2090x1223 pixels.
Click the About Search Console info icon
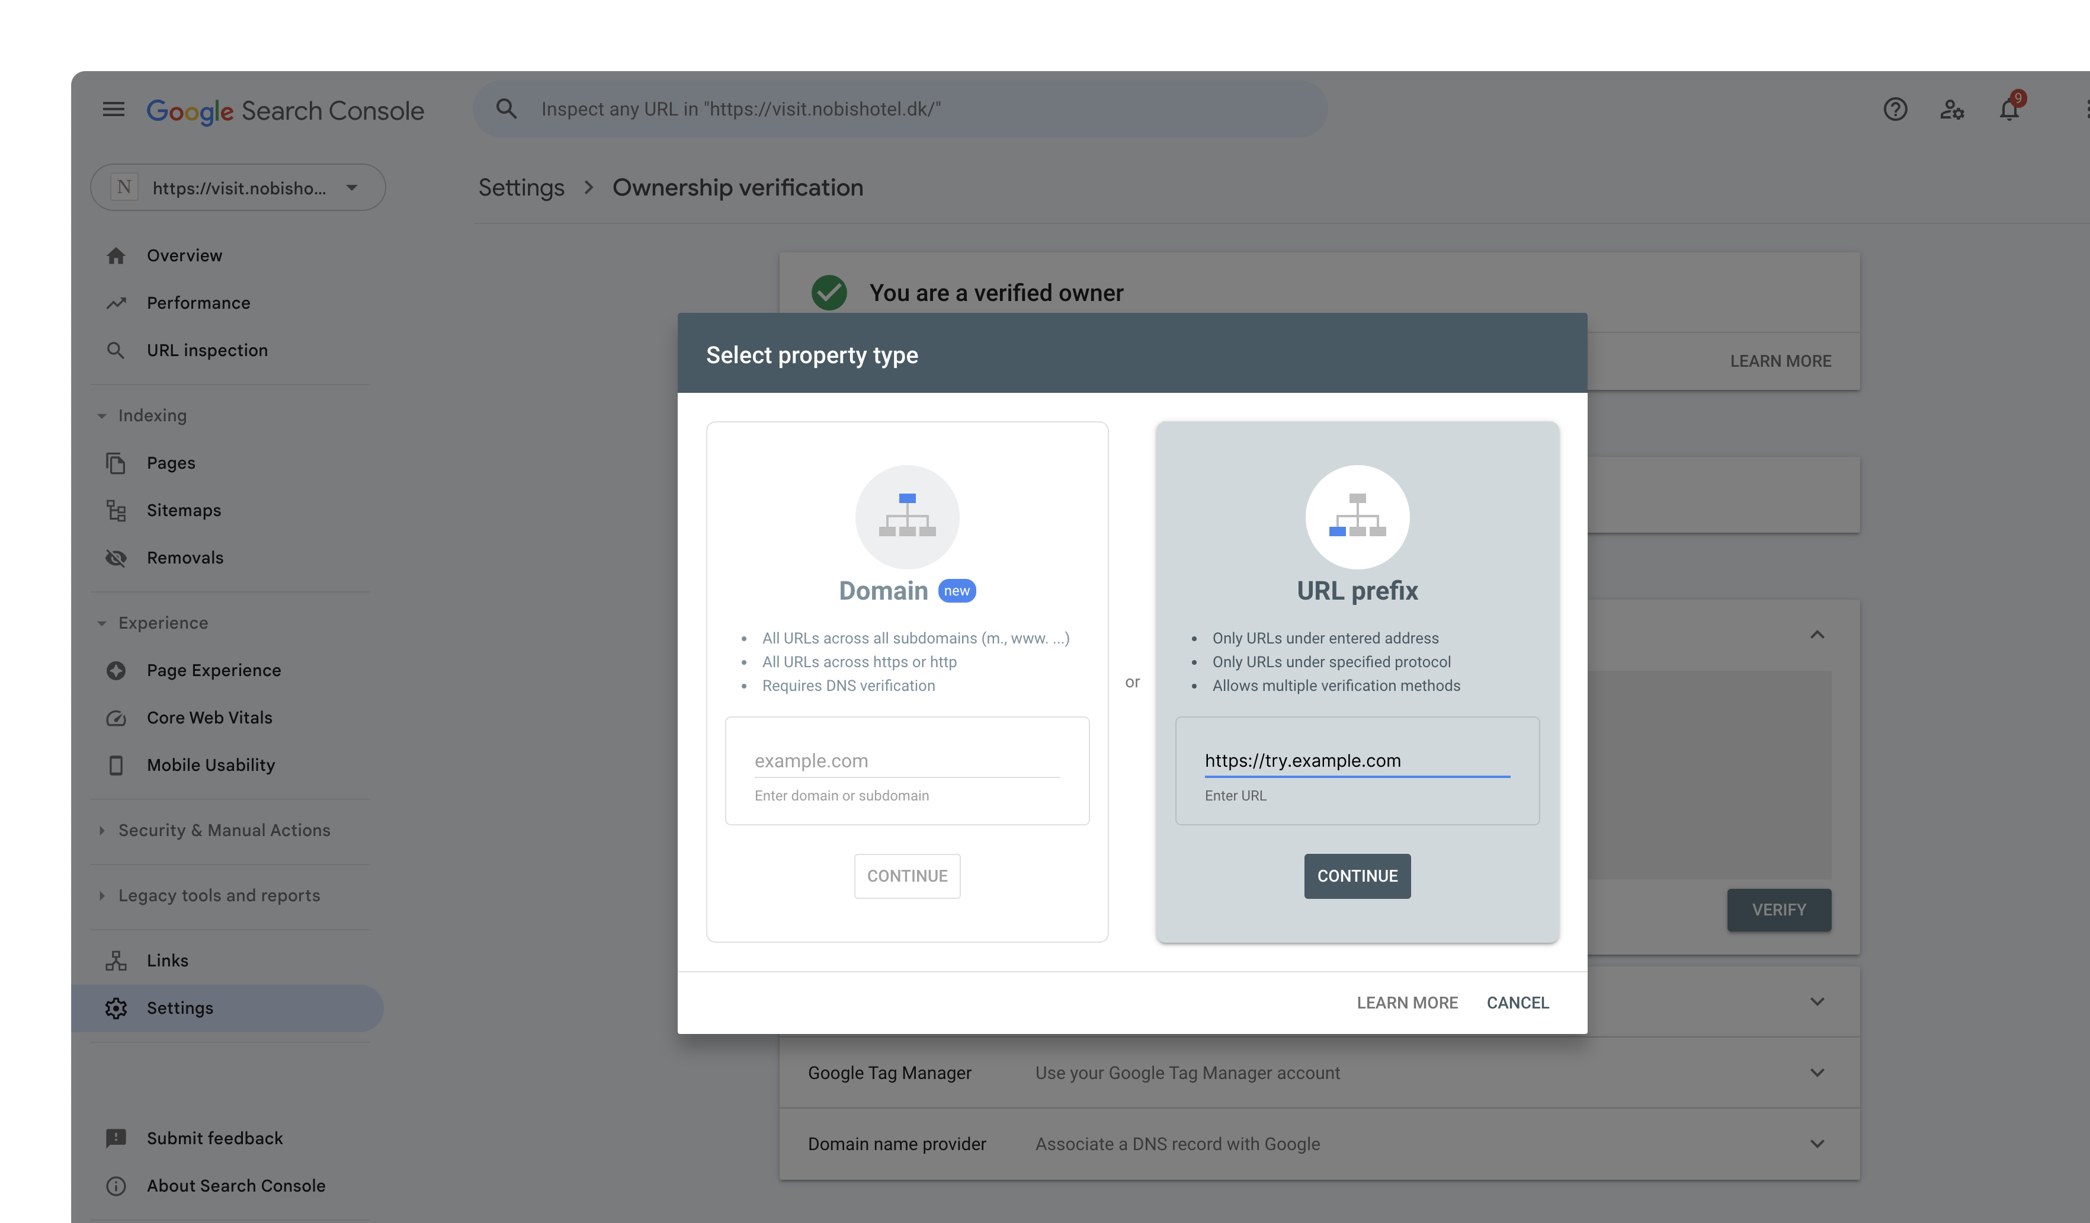116,1186
